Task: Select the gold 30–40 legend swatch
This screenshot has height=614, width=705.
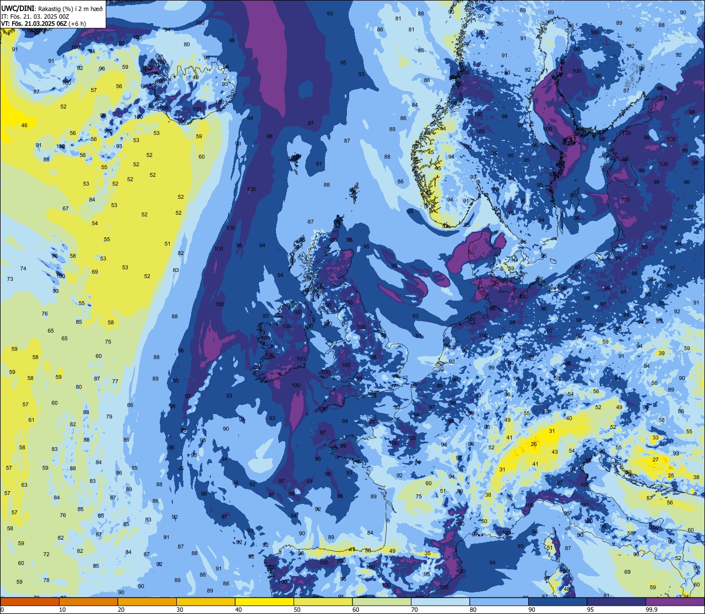Action: [205, 601]
